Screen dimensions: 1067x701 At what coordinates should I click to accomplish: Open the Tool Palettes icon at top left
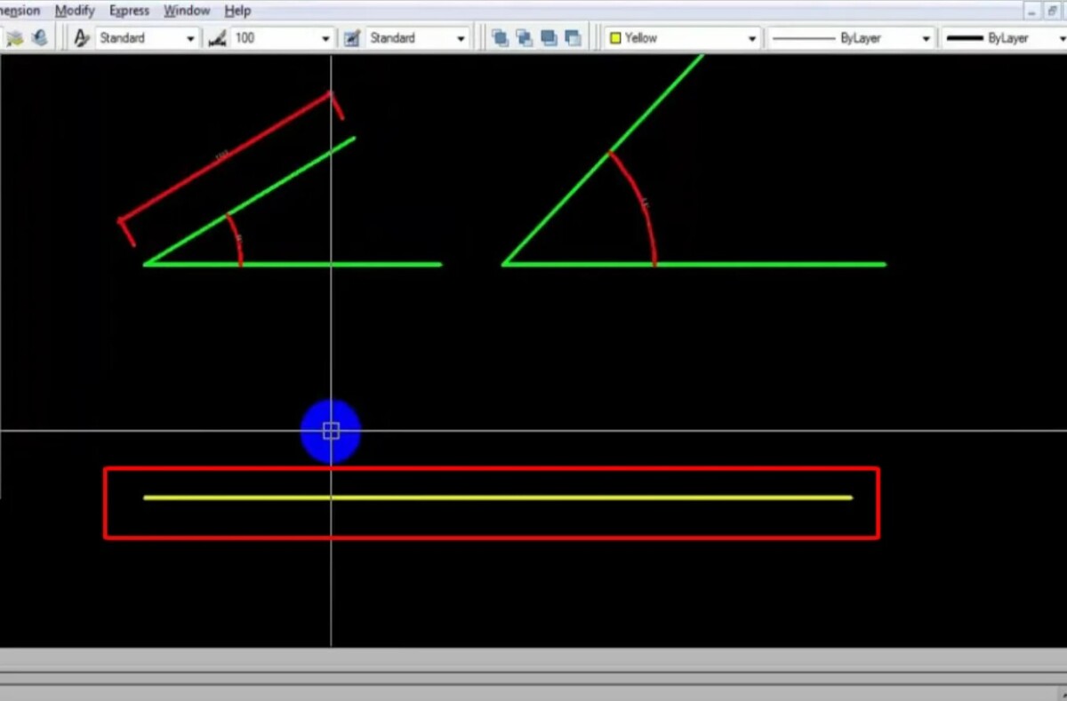13,38
